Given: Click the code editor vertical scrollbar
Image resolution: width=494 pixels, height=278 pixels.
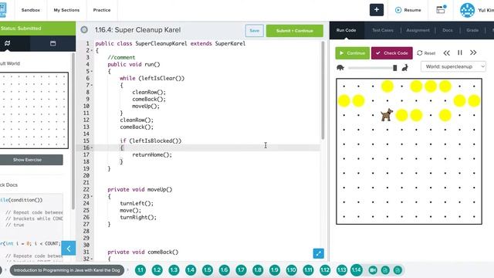Looking at the screenshot, I should click(x=323, y=90).
